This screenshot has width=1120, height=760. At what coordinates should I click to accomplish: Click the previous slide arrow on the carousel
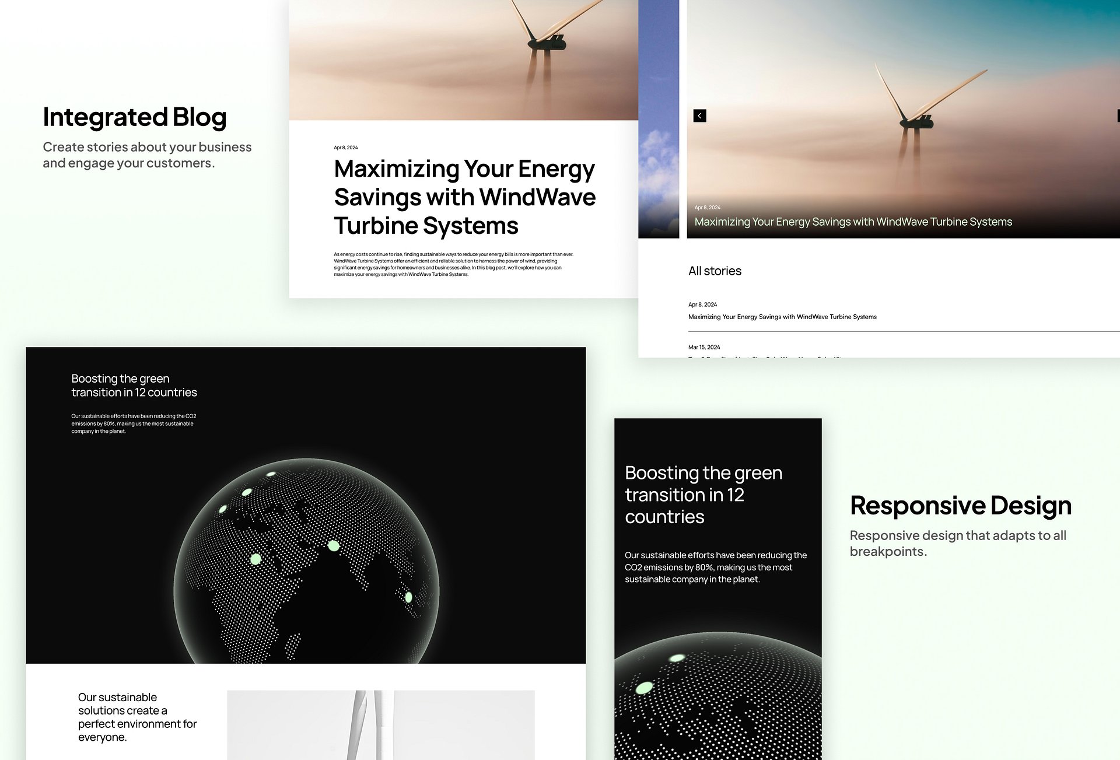pyautogui.click(x=699, y=116)
